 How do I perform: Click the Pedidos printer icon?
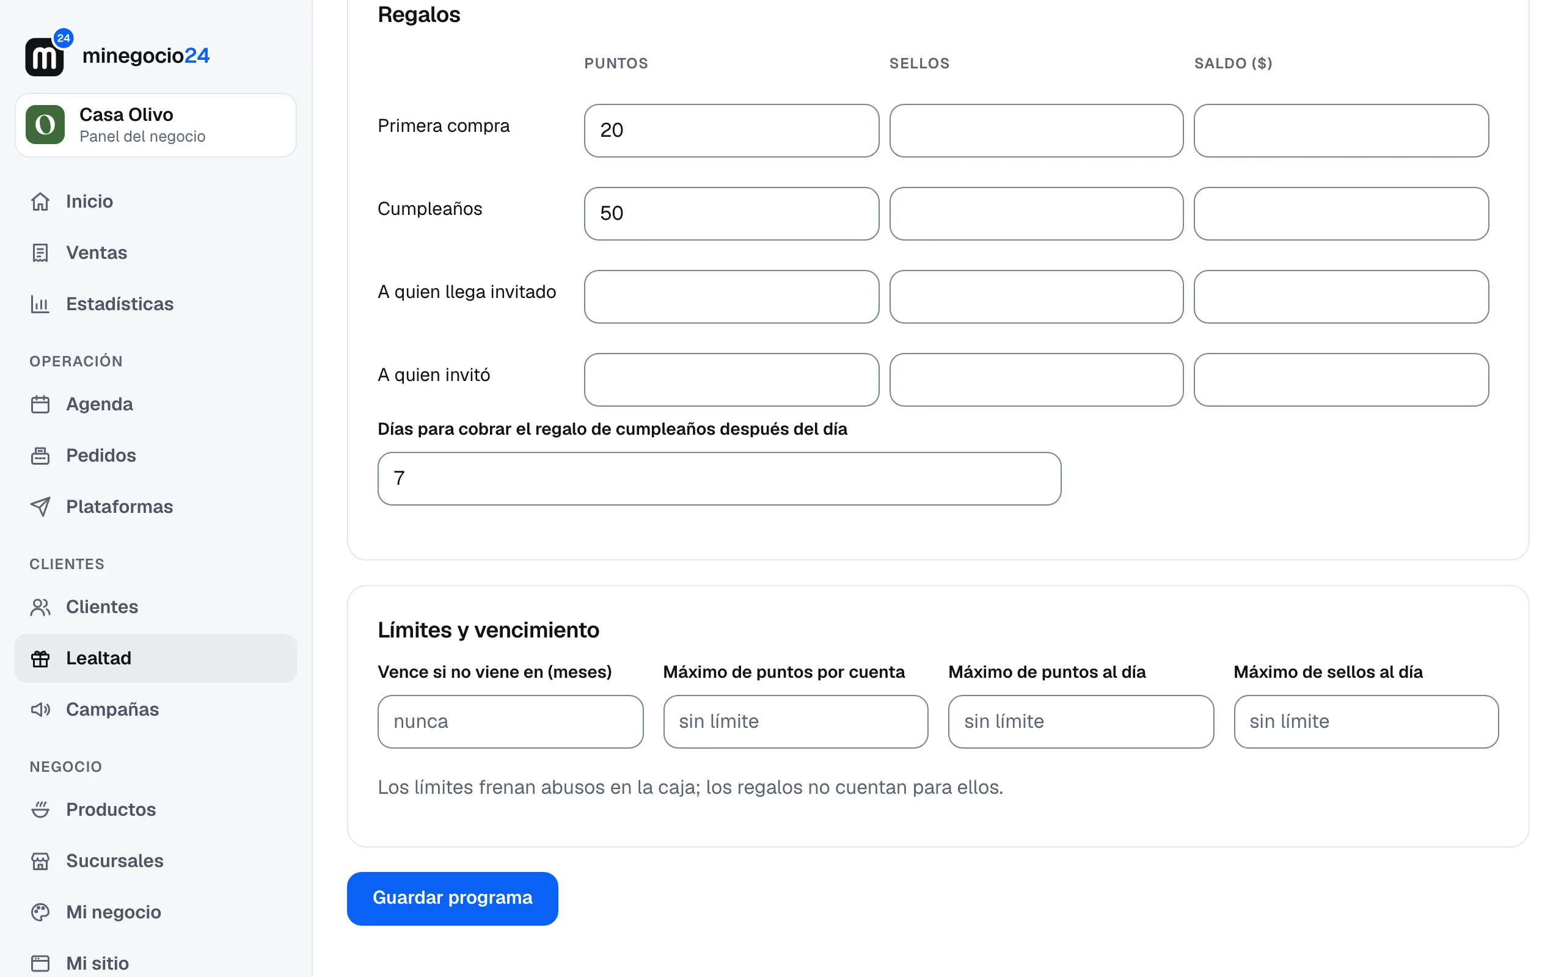point(40,456)
